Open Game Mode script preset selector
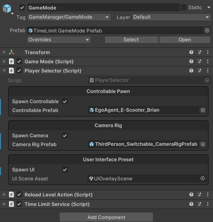 [200, 61]
